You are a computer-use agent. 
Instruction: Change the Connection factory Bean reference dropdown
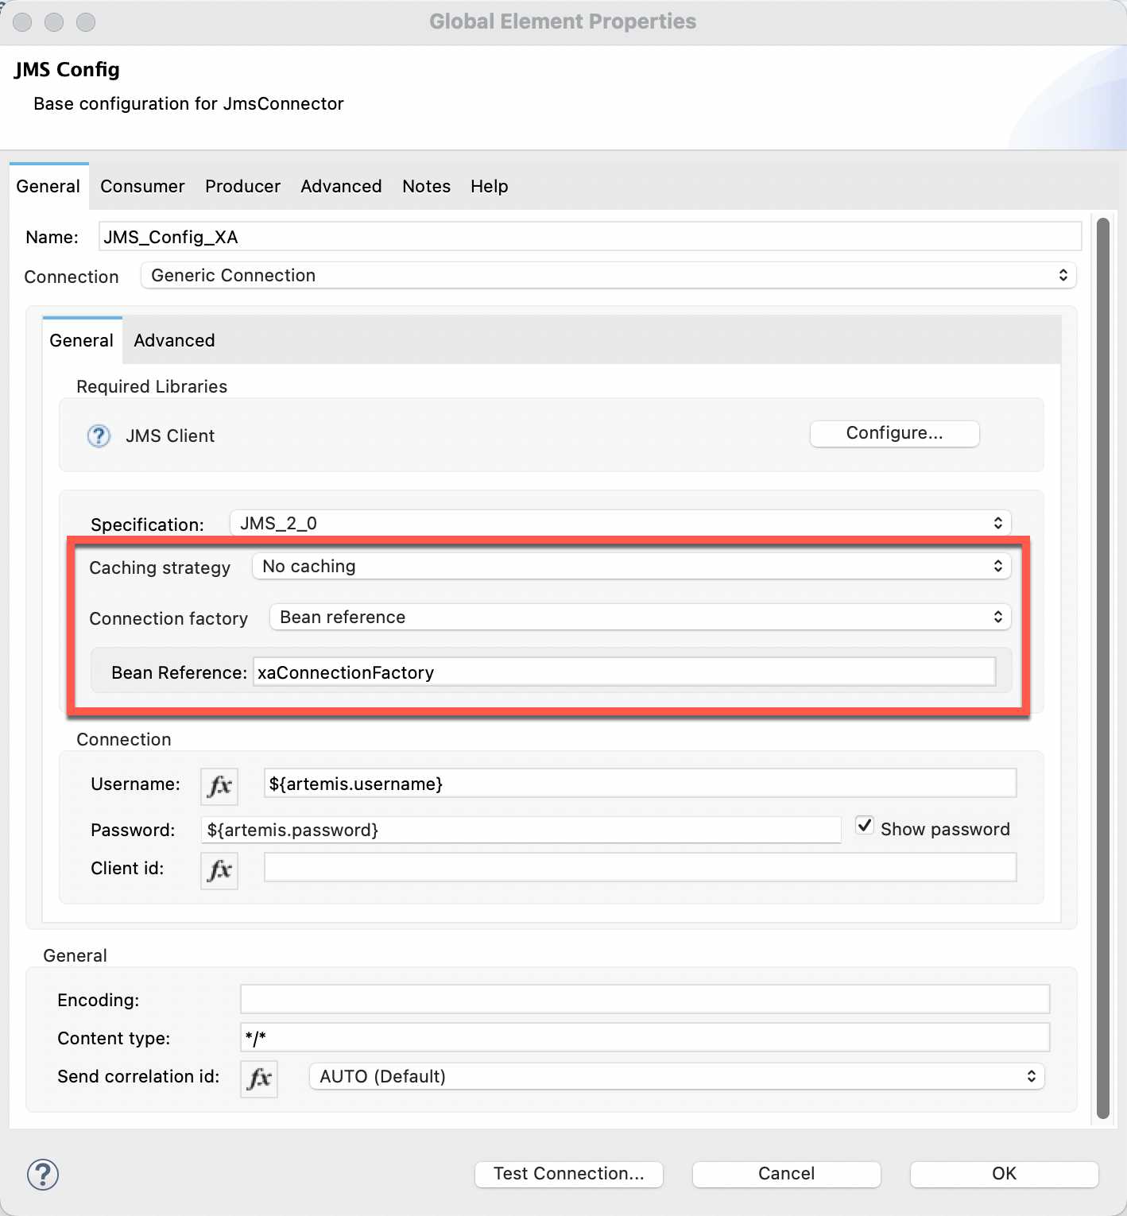coord(640,618)
